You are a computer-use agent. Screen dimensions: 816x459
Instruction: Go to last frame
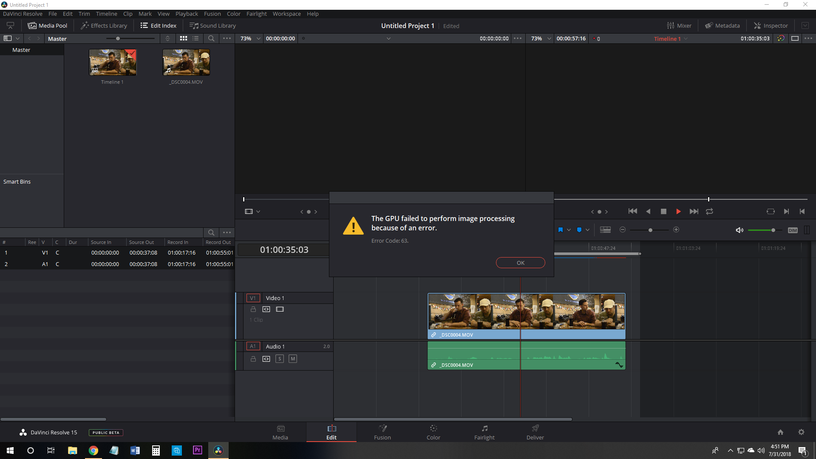pyautogui.click(x=694, y=211)
